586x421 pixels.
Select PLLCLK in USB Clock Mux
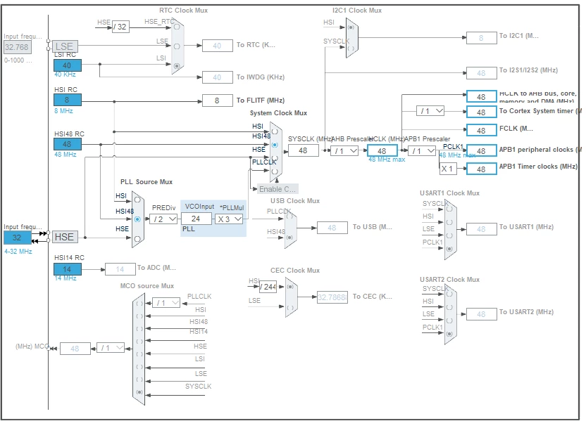tap(289, 216)
